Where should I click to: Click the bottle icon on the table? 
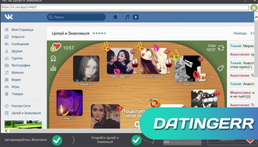coord(221,68)
